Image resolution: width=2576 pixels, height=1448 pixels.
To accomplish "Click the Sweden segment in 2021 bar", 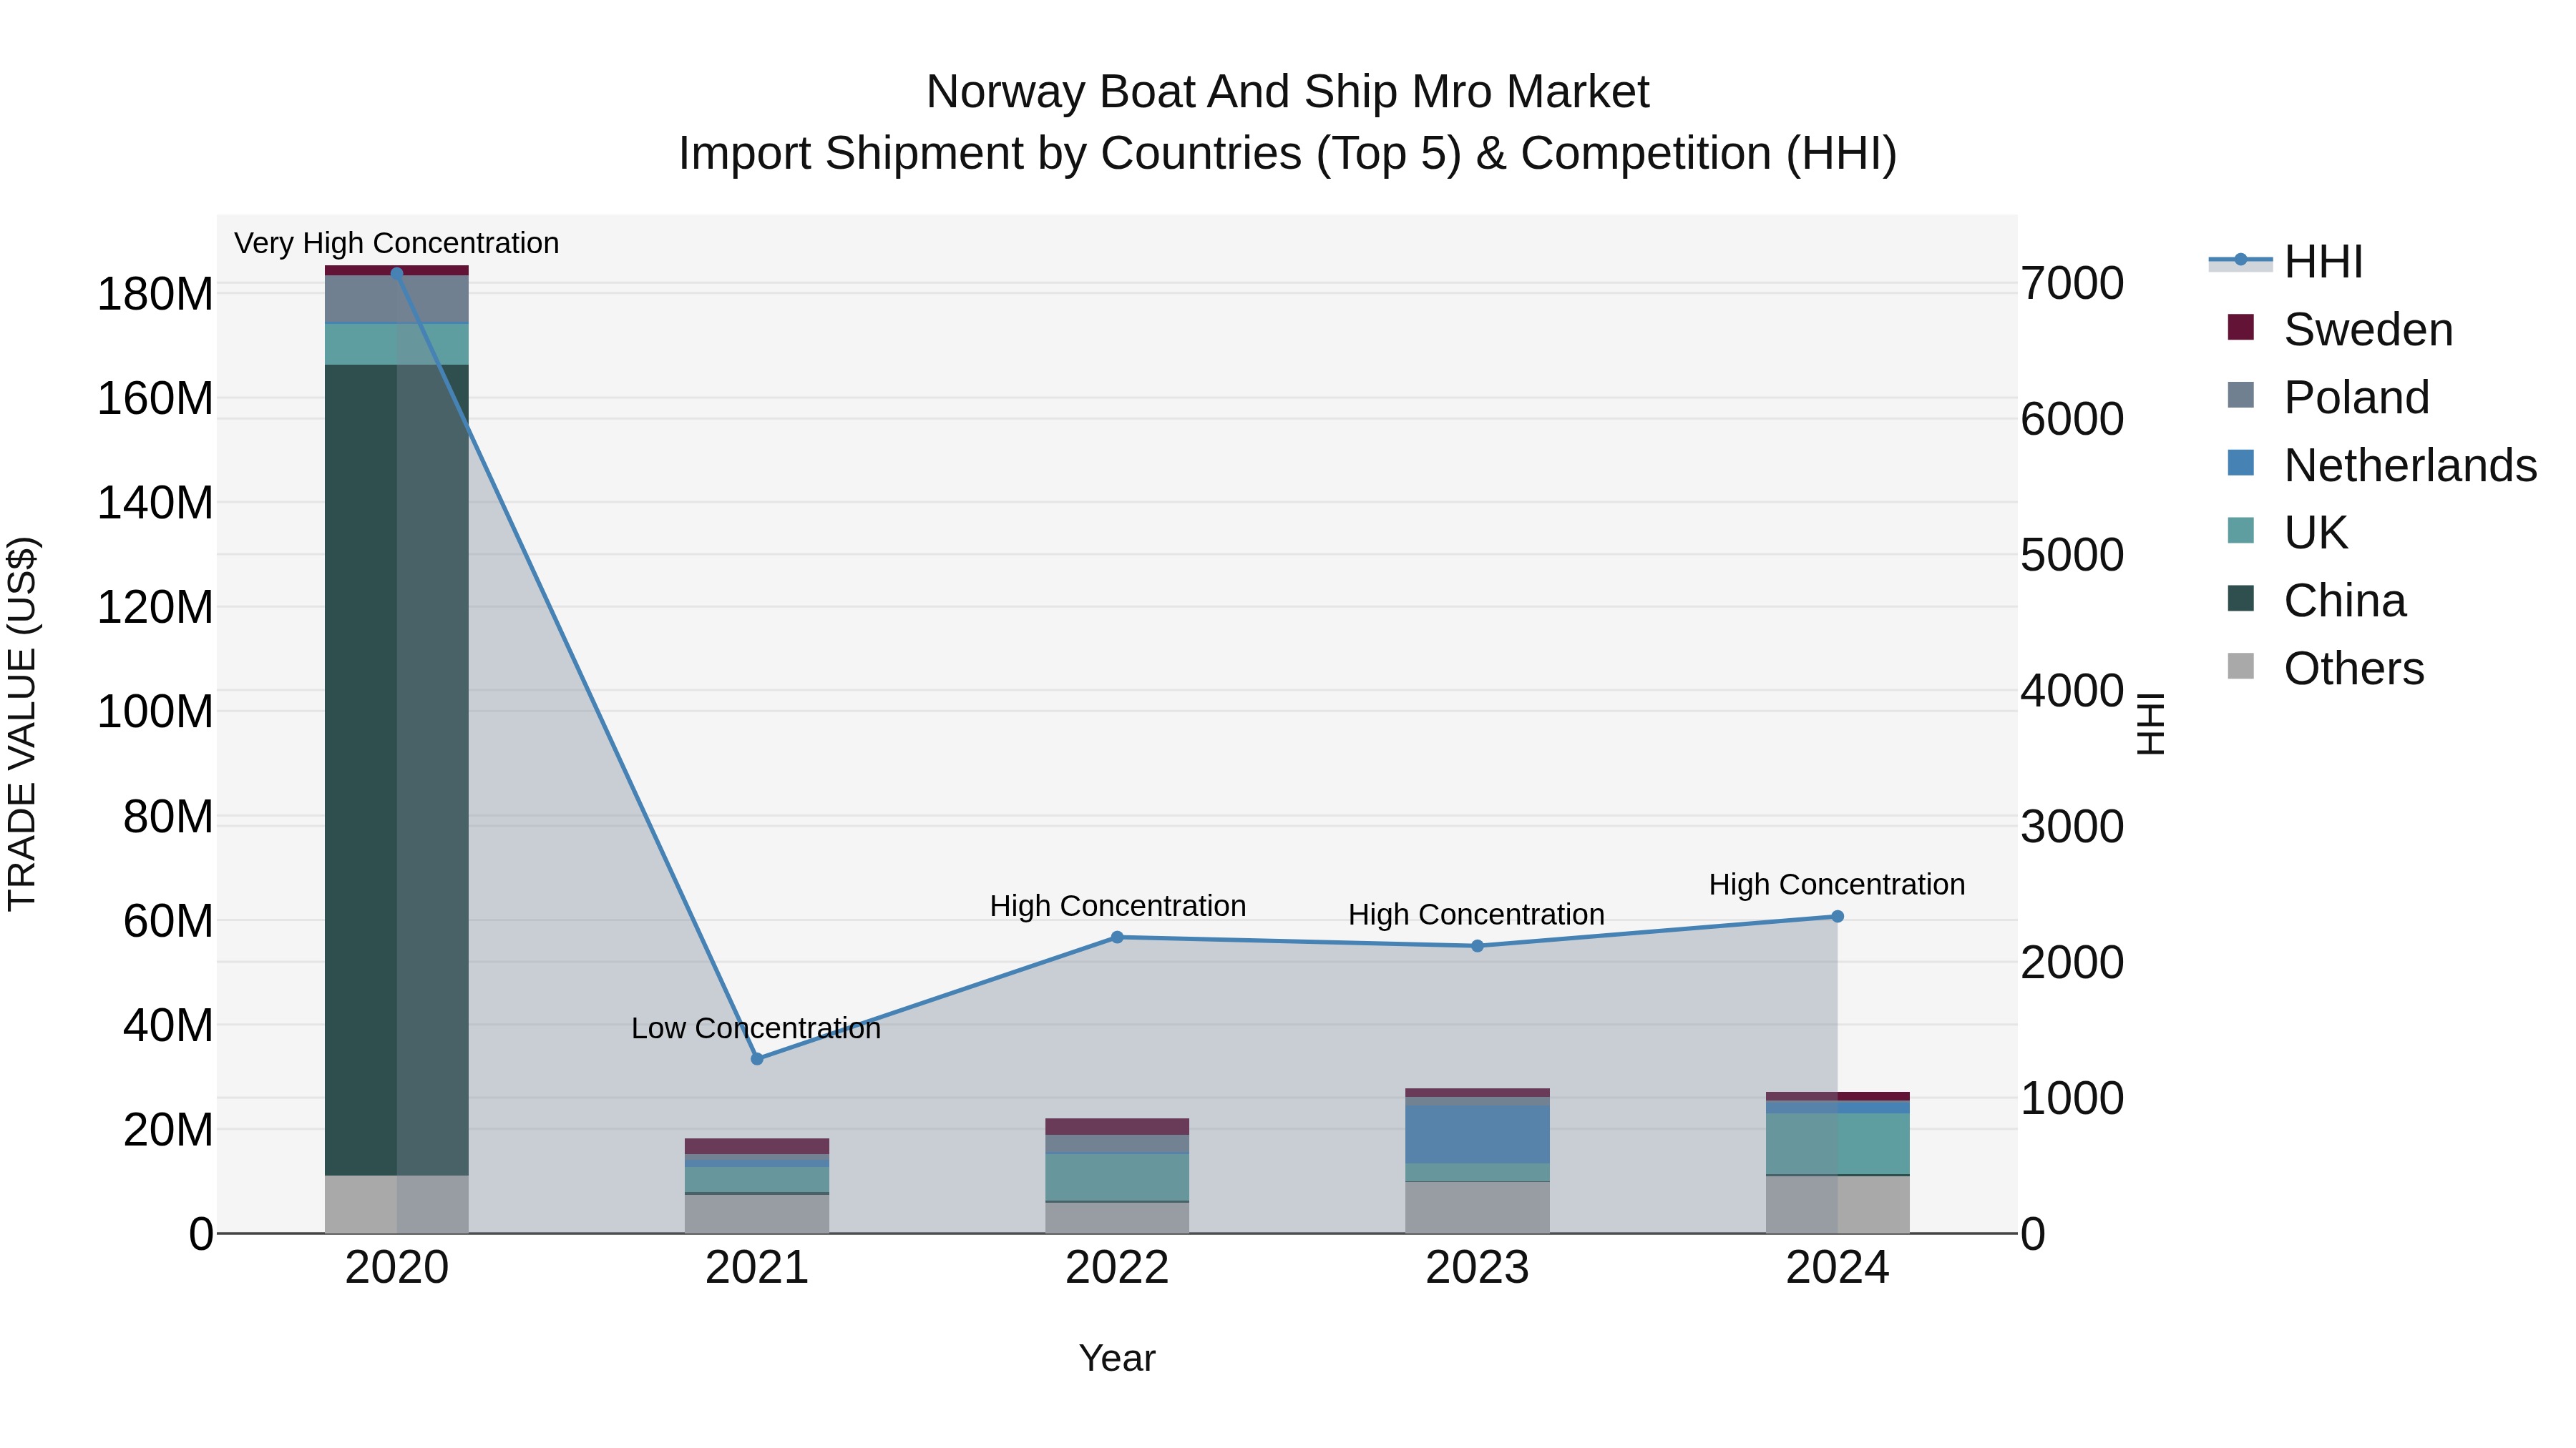I will coord(757,1146).
